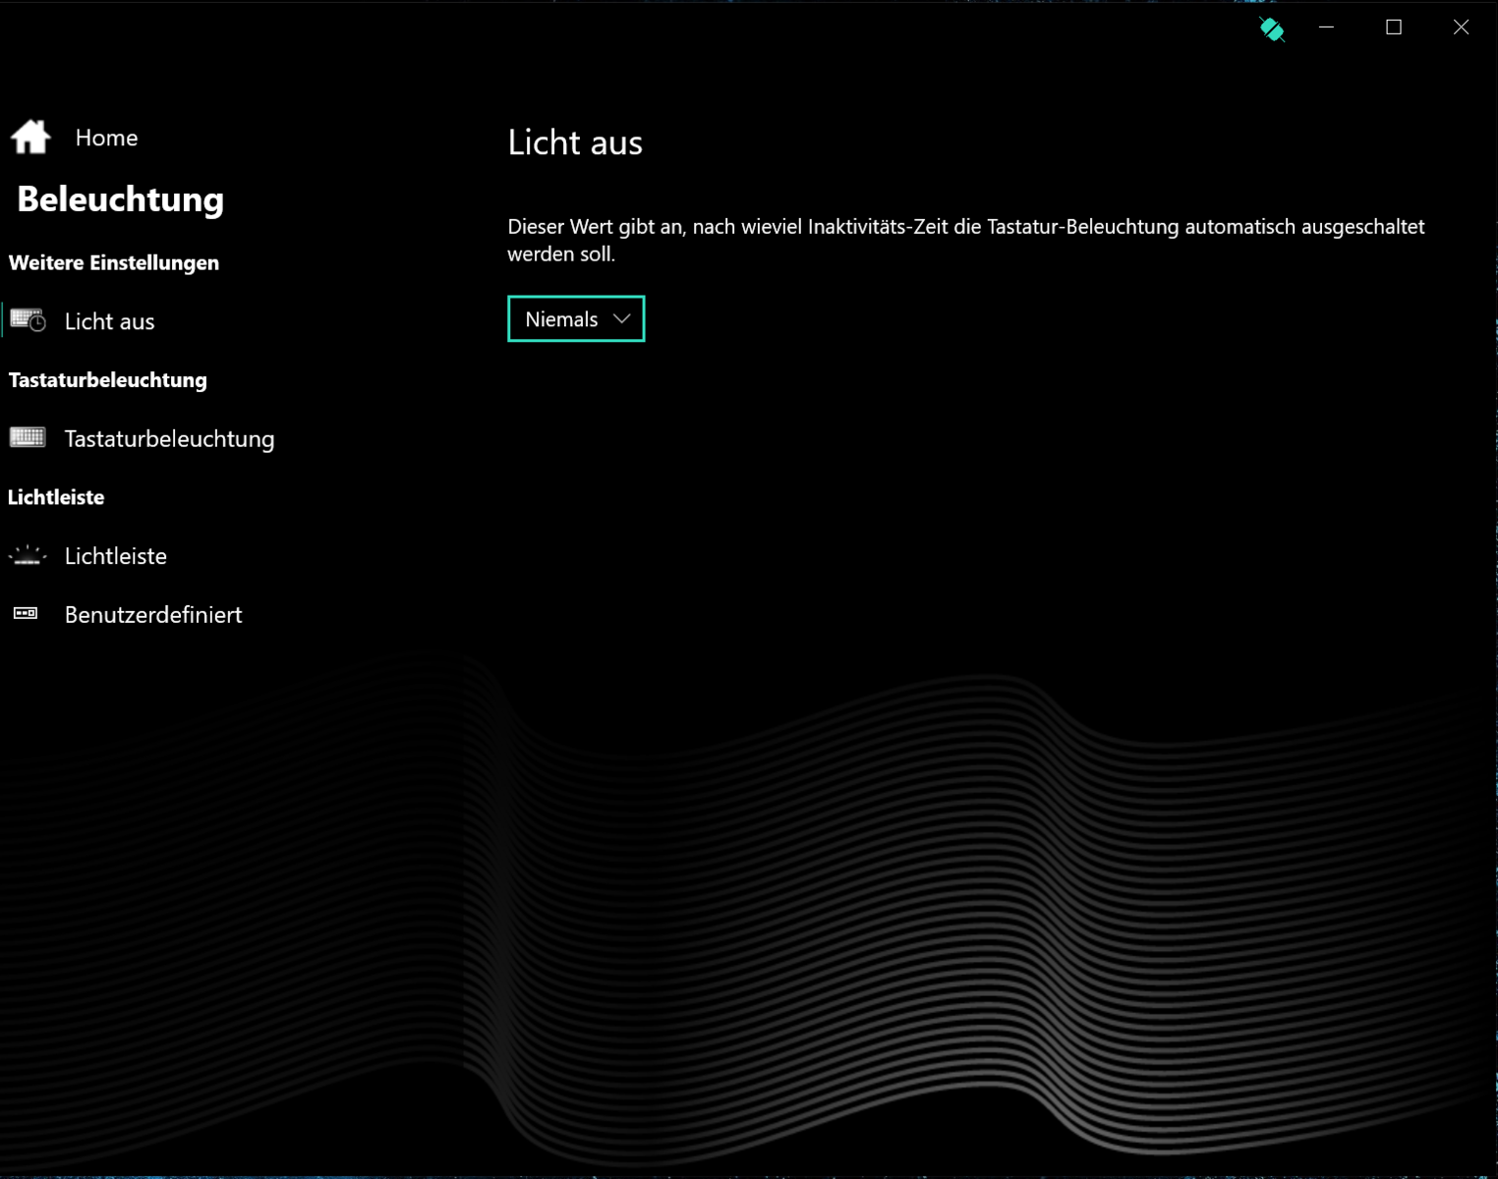Open the Lichtleiste entry beside the light icon
Image resolution: width=1498 pixels, height=1179 pixels.
[x=115, y=556]
